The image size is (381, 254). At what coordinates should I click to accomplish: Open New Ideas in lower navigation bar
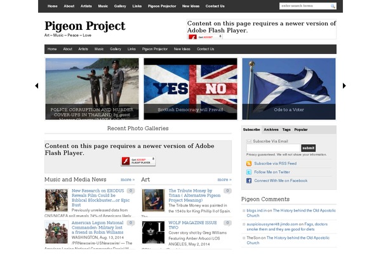pos(182,49)
